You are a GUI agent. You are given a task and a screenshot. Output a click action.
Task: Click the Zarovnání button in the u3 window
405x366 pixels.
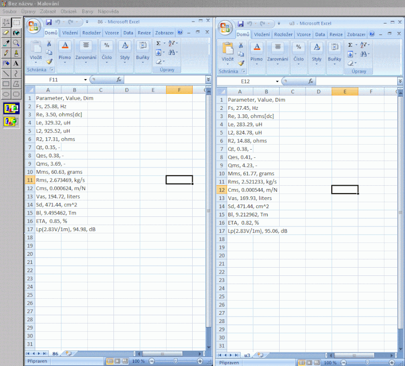pyautogui.click(x=278, y=54)
